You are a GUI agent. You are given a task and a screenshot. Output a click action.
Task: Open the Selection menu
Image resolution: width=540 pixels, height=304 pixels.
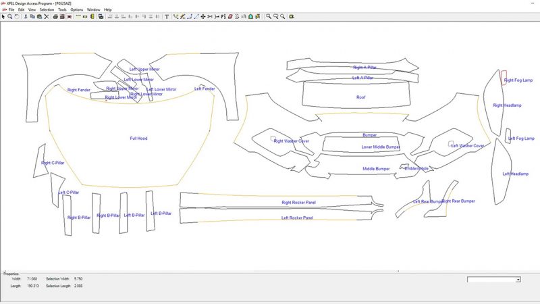pyautogui.click(x=47, y=9)
